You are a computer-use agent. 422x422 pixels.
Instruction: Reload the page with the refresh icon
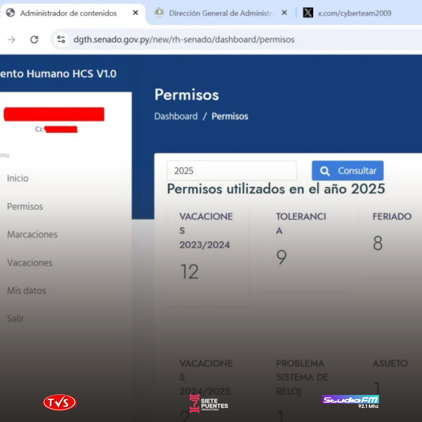(x=34, y=39)
